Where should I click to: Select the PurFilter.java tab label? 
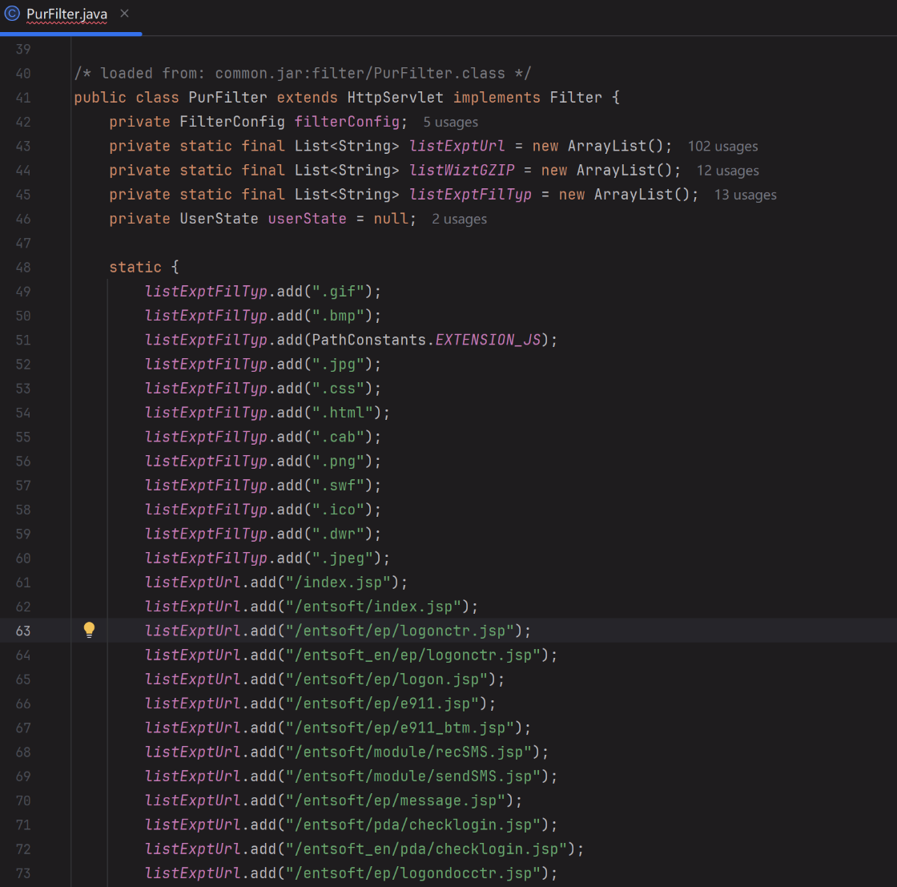66,14
